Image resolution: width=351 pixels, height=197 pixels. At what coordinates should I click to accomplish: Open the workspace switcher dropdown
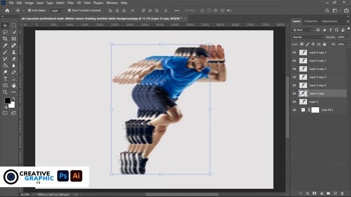[336, 10]
